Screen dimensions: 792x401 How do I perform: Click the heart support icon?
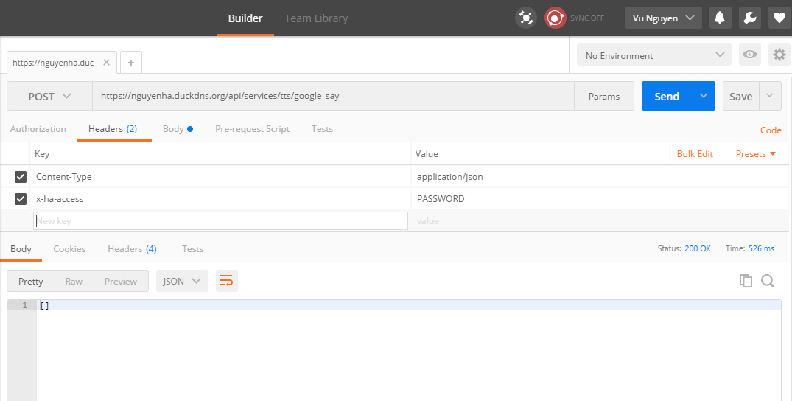pyautogui.click(x=779, y=18)
